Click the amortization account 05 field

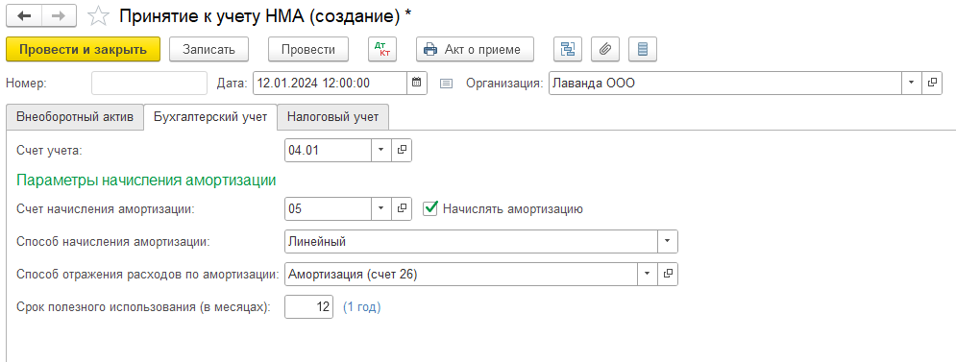pos(329,208)
